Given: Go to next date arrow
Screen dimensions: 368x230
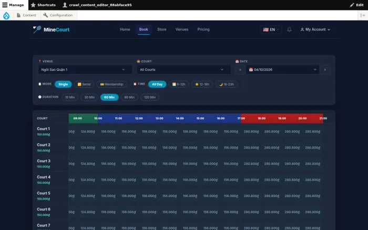Looking at the screenshot, I should click(x=325, y=70).
